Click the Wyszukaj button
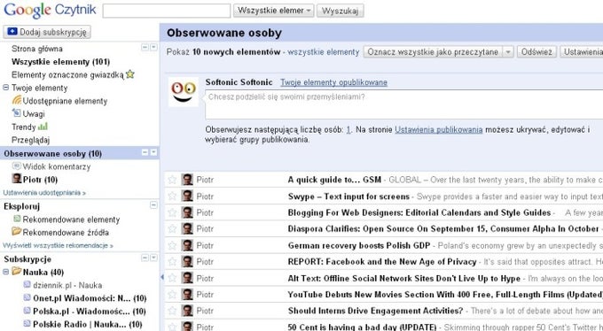The image size is (603, 331). [x=340, y=11]
